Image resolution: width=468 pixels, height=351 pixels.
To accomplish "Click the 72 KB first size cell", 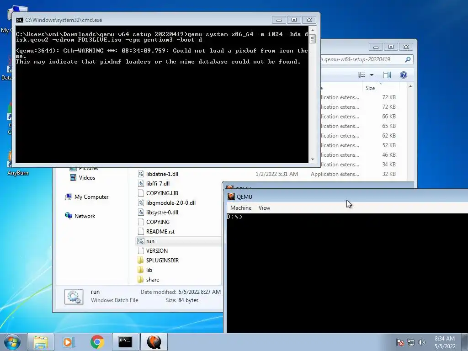I will [x=388, y=97].
